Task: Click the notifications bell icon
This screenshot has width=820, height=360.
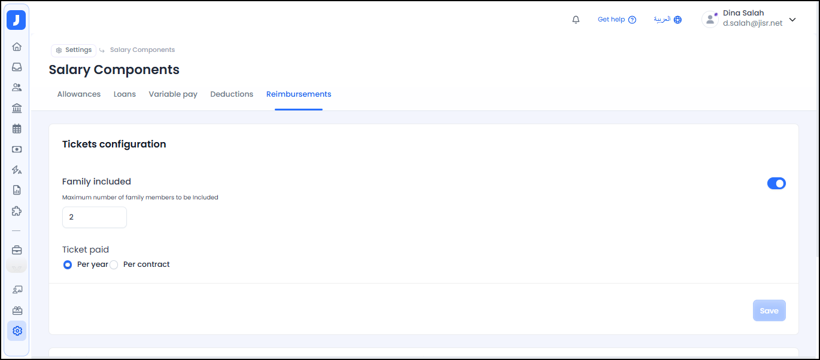Action: tap(576, 20)
